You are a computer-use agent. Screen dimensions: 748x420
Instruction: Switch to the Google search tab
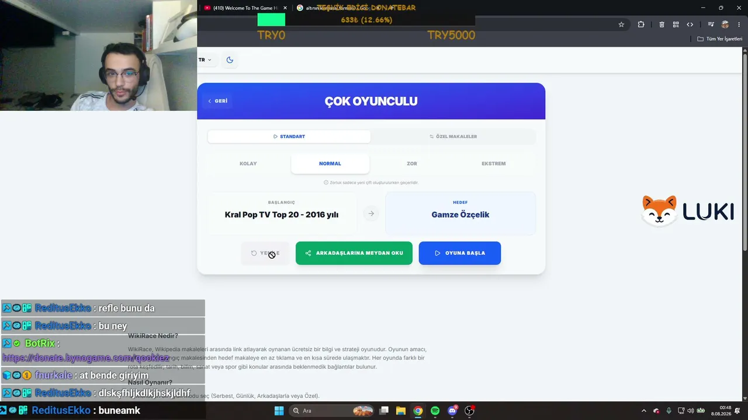click(339, 8)
